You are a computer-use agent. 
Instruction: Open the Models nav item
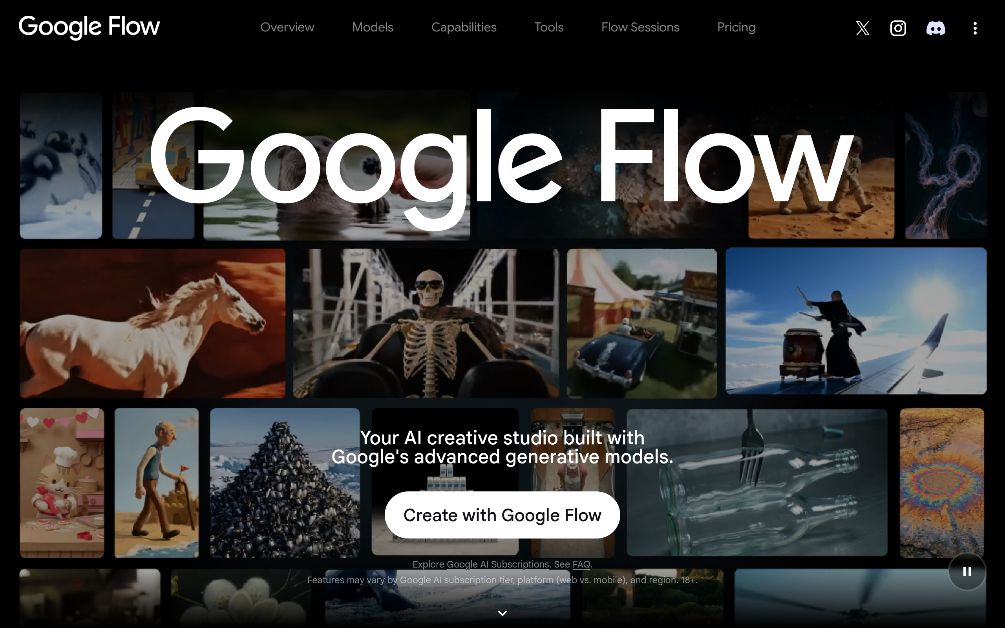coord(373,27)
